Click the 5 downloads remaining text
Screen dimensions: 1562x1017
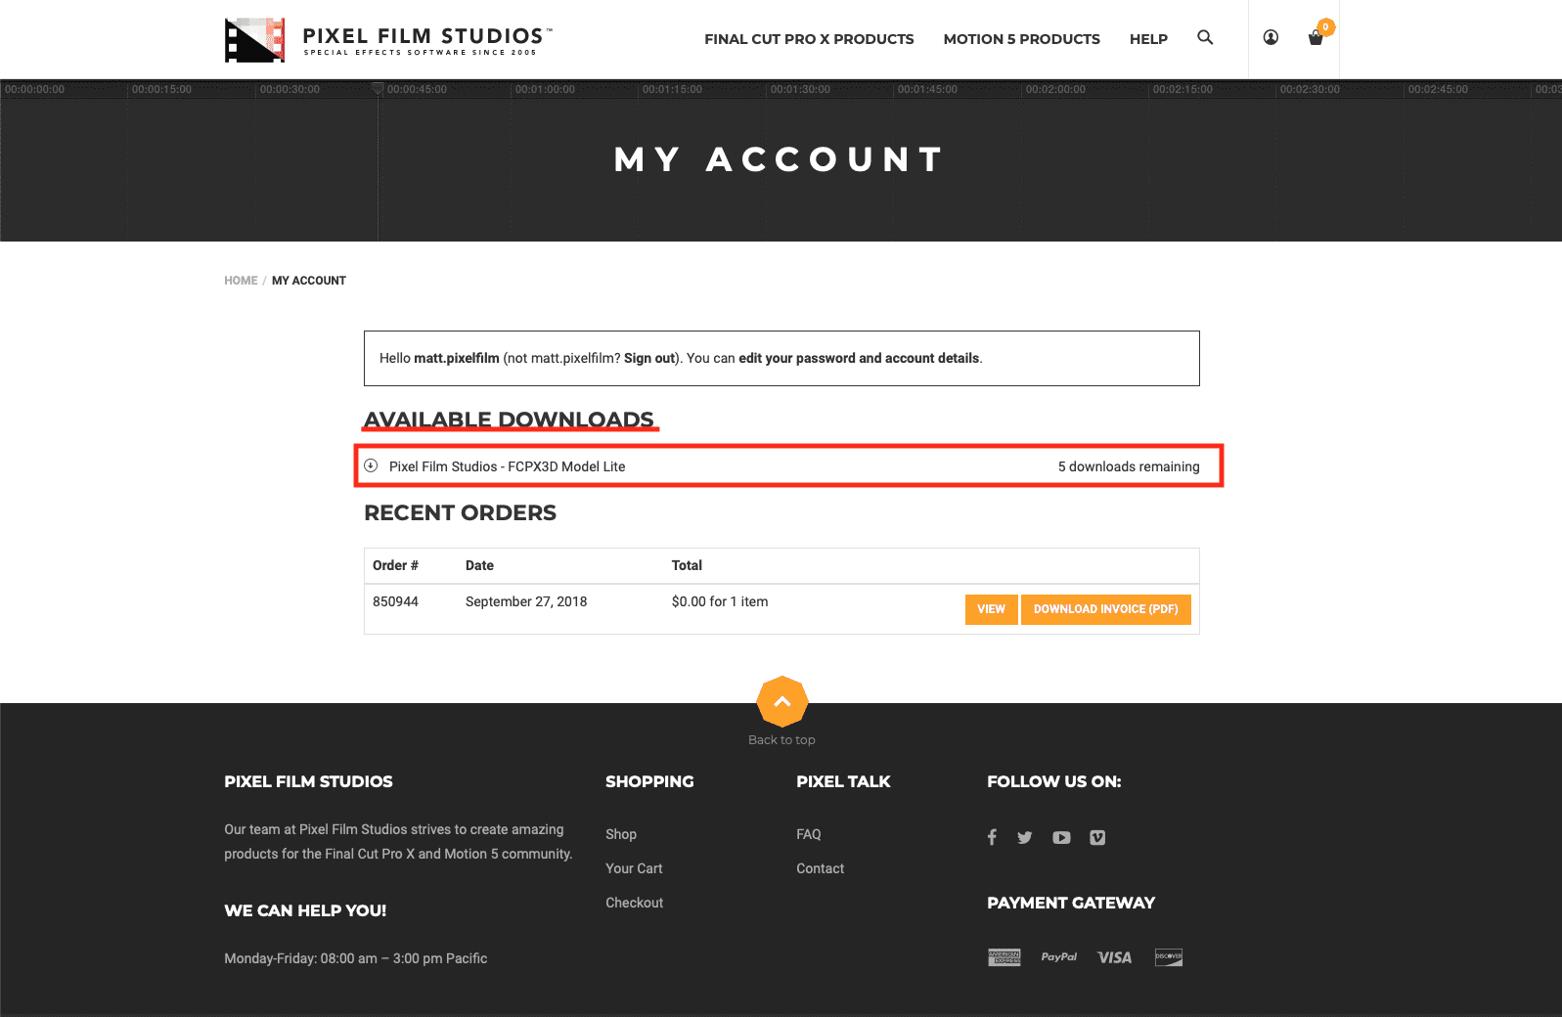click(x=1129, y=466)
